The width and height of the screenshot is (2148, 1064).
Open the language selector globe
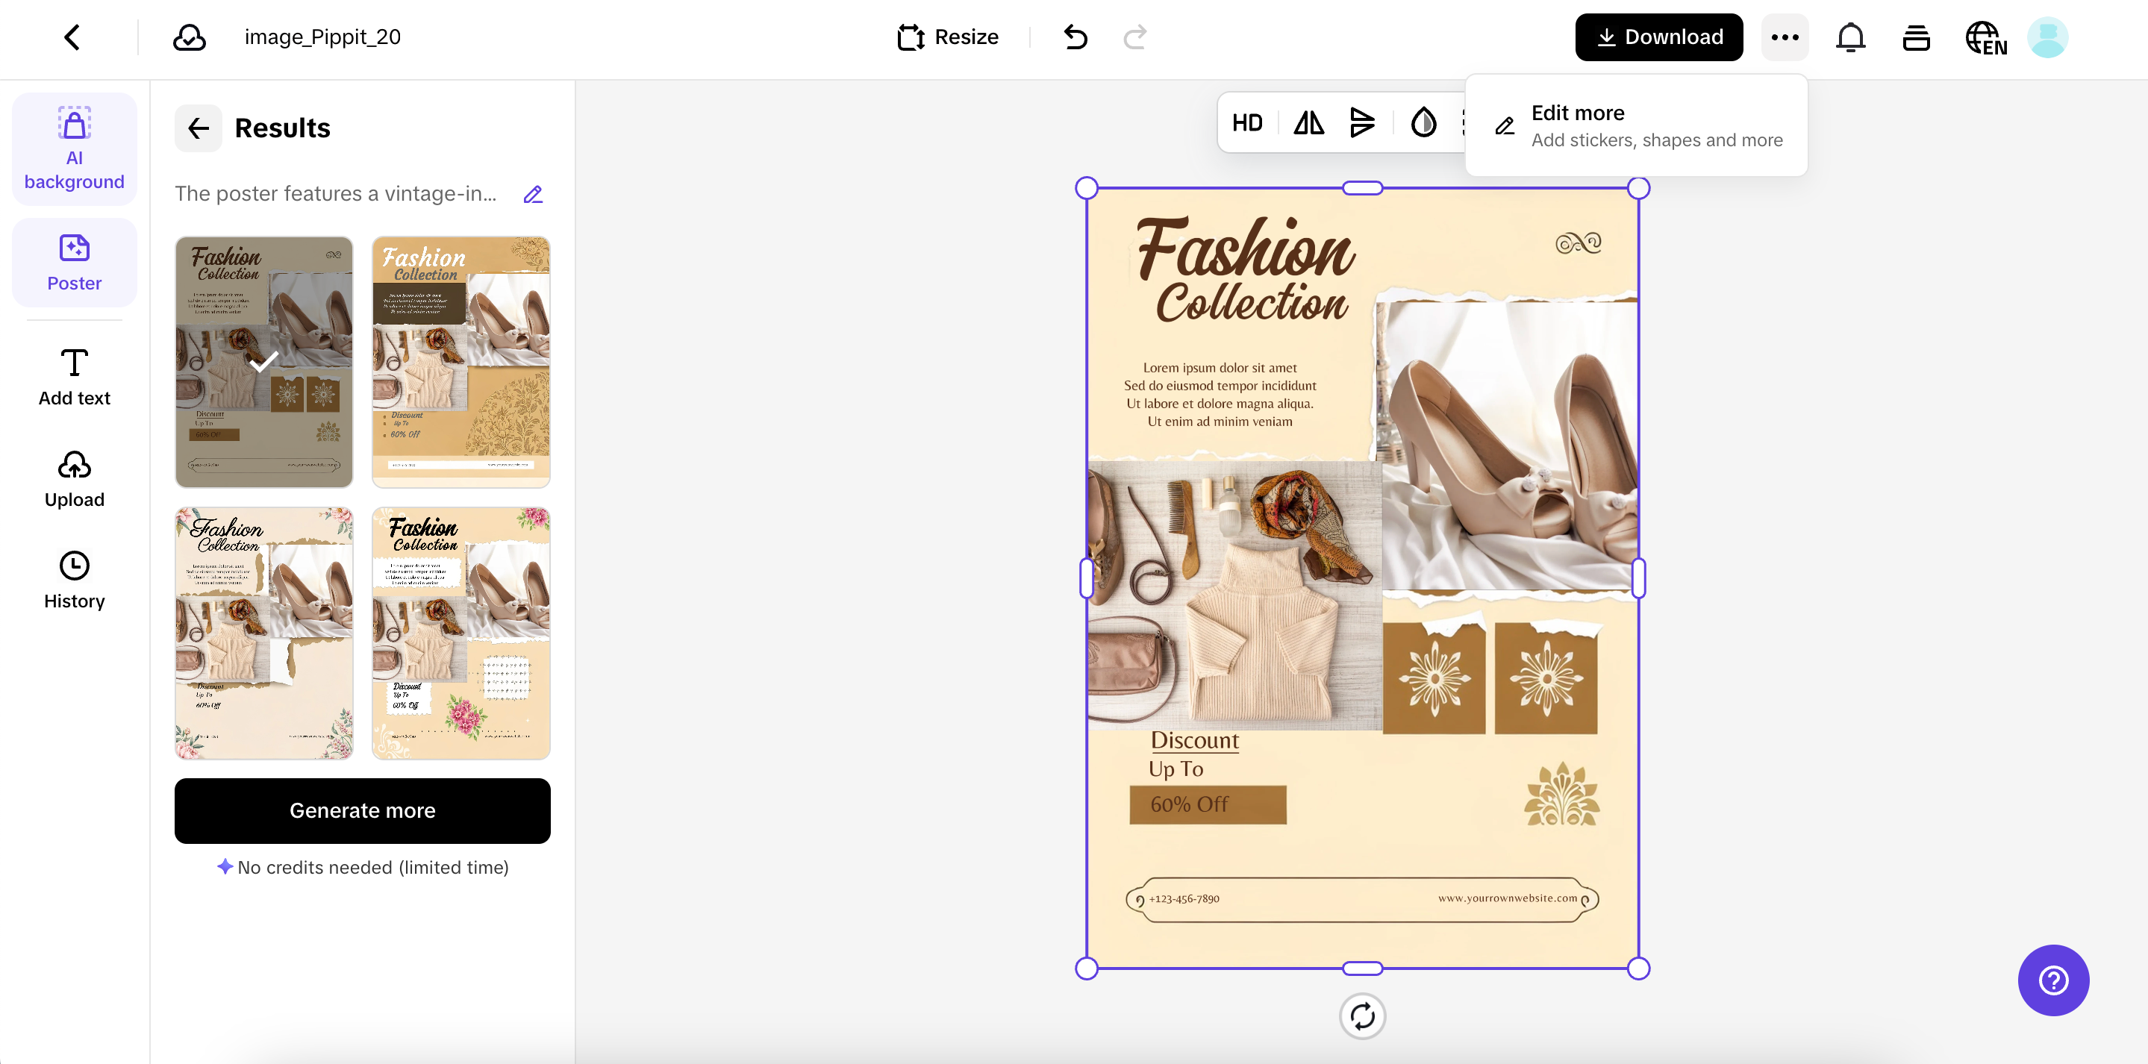pos(1985,37)
